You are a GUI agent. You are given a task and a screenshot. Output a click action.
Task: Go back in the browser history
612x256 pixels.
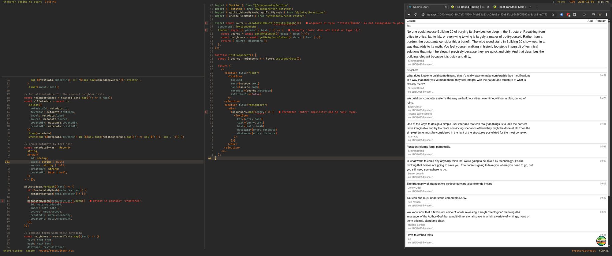[x=409, y=14]
